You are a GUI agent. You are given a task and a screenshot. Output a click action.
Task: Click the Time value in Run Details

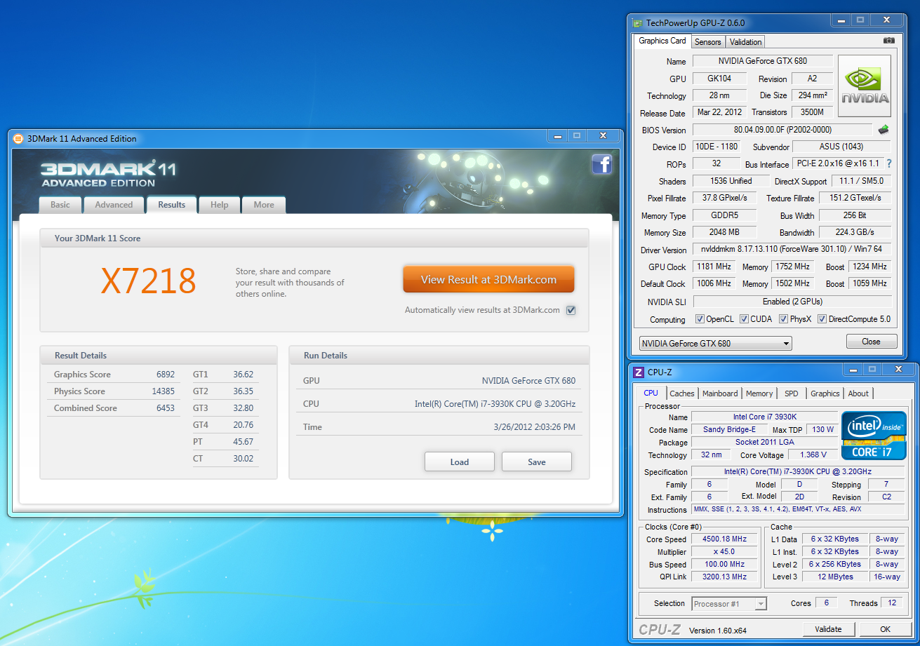535,426
